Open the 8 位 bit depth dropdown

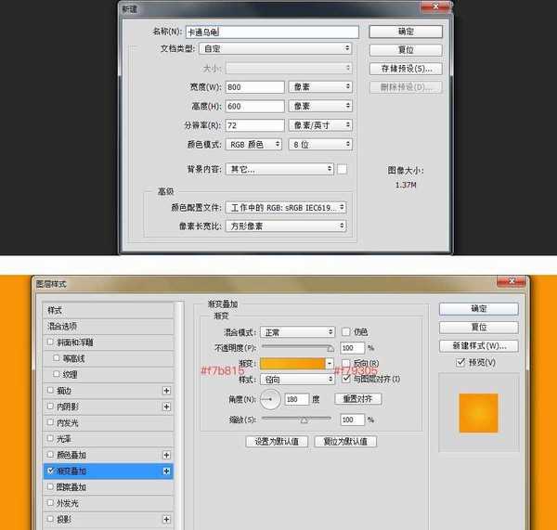320,144
